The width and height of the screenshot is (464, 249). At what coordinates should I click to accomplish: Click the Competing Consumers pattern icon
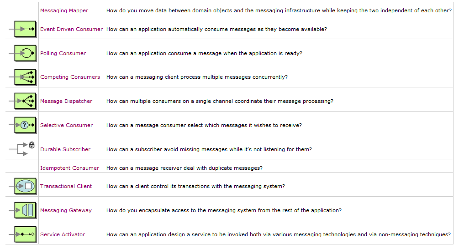pyautogui.click(x=25, y=77)
